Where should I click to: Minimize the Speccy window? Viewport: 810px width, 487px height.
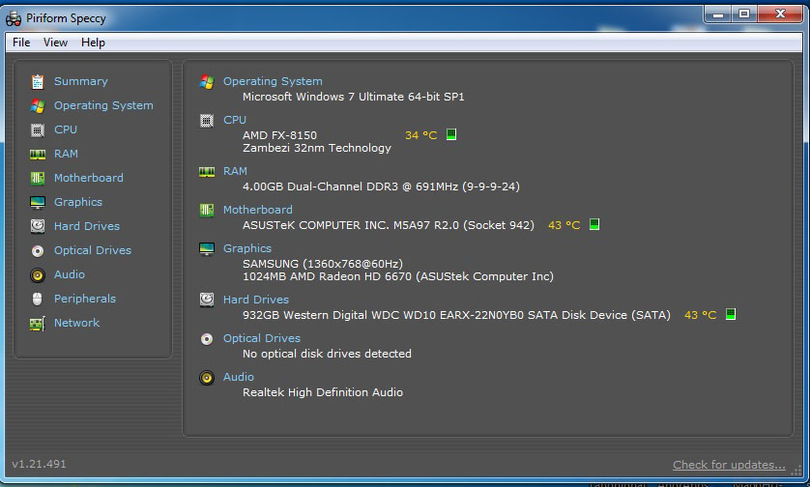click(718, 14)
